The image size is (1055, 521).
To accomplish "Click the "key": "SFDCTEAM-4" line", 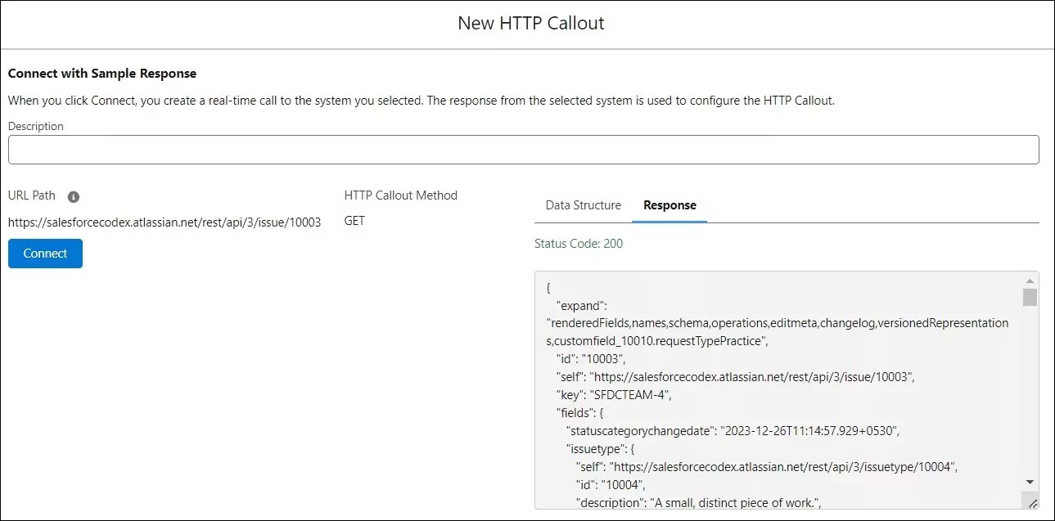I will point(614,395).
